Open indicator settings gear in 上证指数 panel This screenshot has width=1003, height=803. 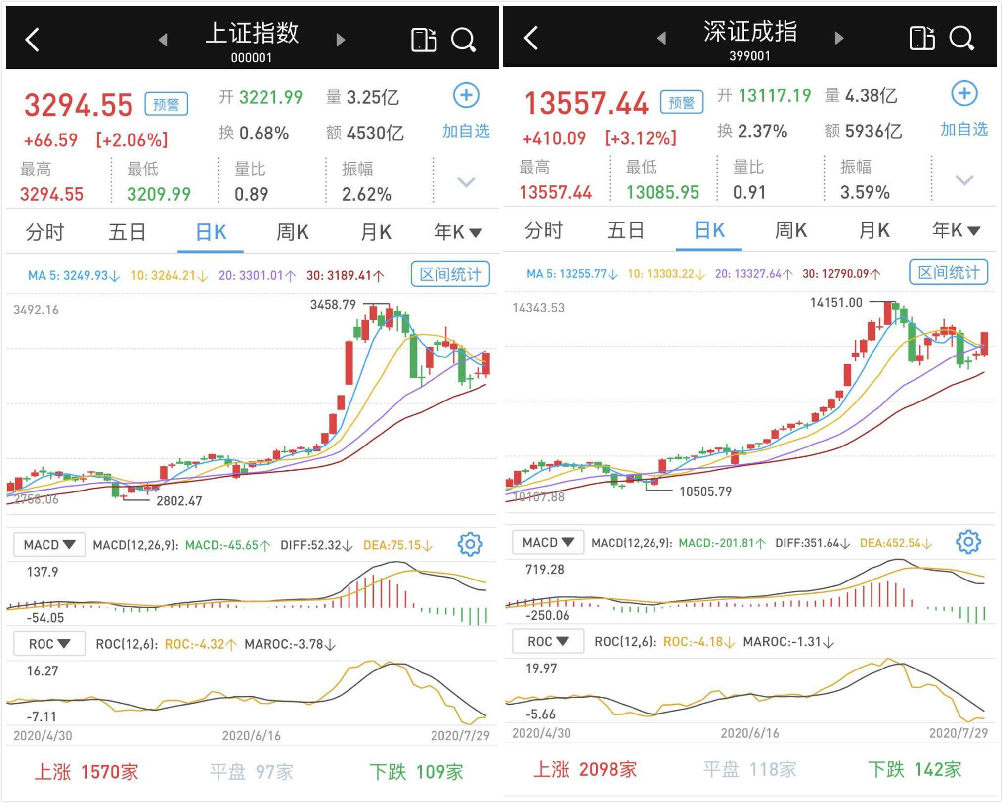click(470, 544)
